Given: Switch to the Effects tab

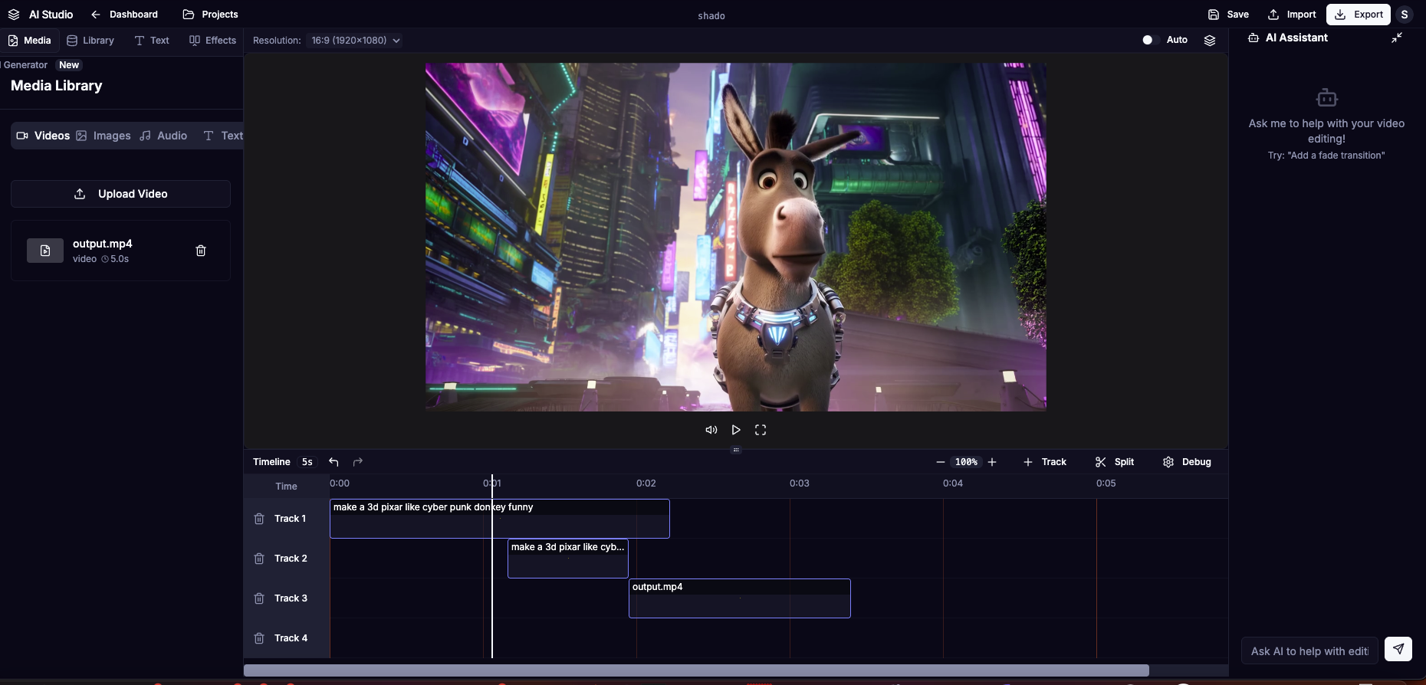Looking at the screenshot, I should pyautogui.click(x=212, y=41).
